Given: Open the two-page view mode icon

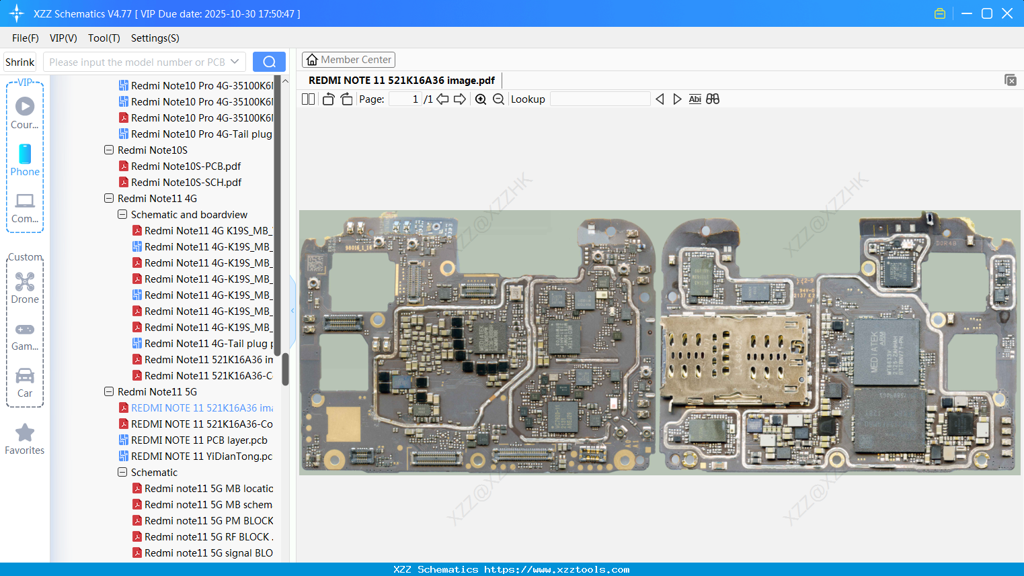Looking at the screenshot, I should [x=307, y=99].
